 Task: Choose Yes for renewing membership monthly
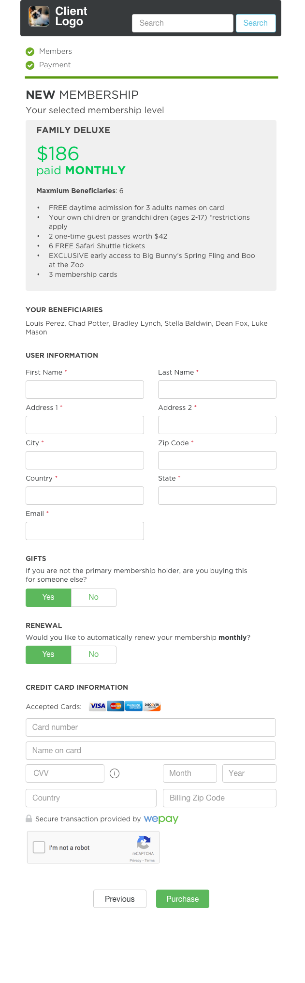(48, 654)
